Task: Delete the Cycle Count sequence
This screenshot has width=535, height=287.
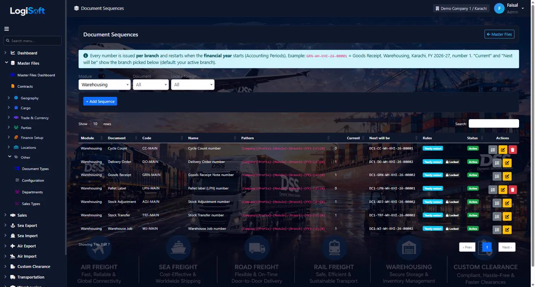Action: click(x=512, y=150)
